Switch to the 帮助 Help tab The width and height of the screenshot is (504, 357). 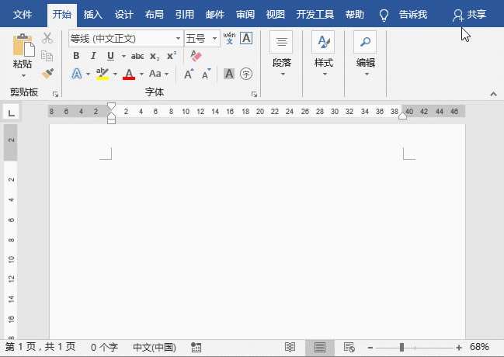[355, 15]
